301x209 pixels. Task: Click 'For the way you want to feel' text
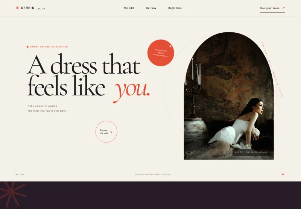click(152, 174)
